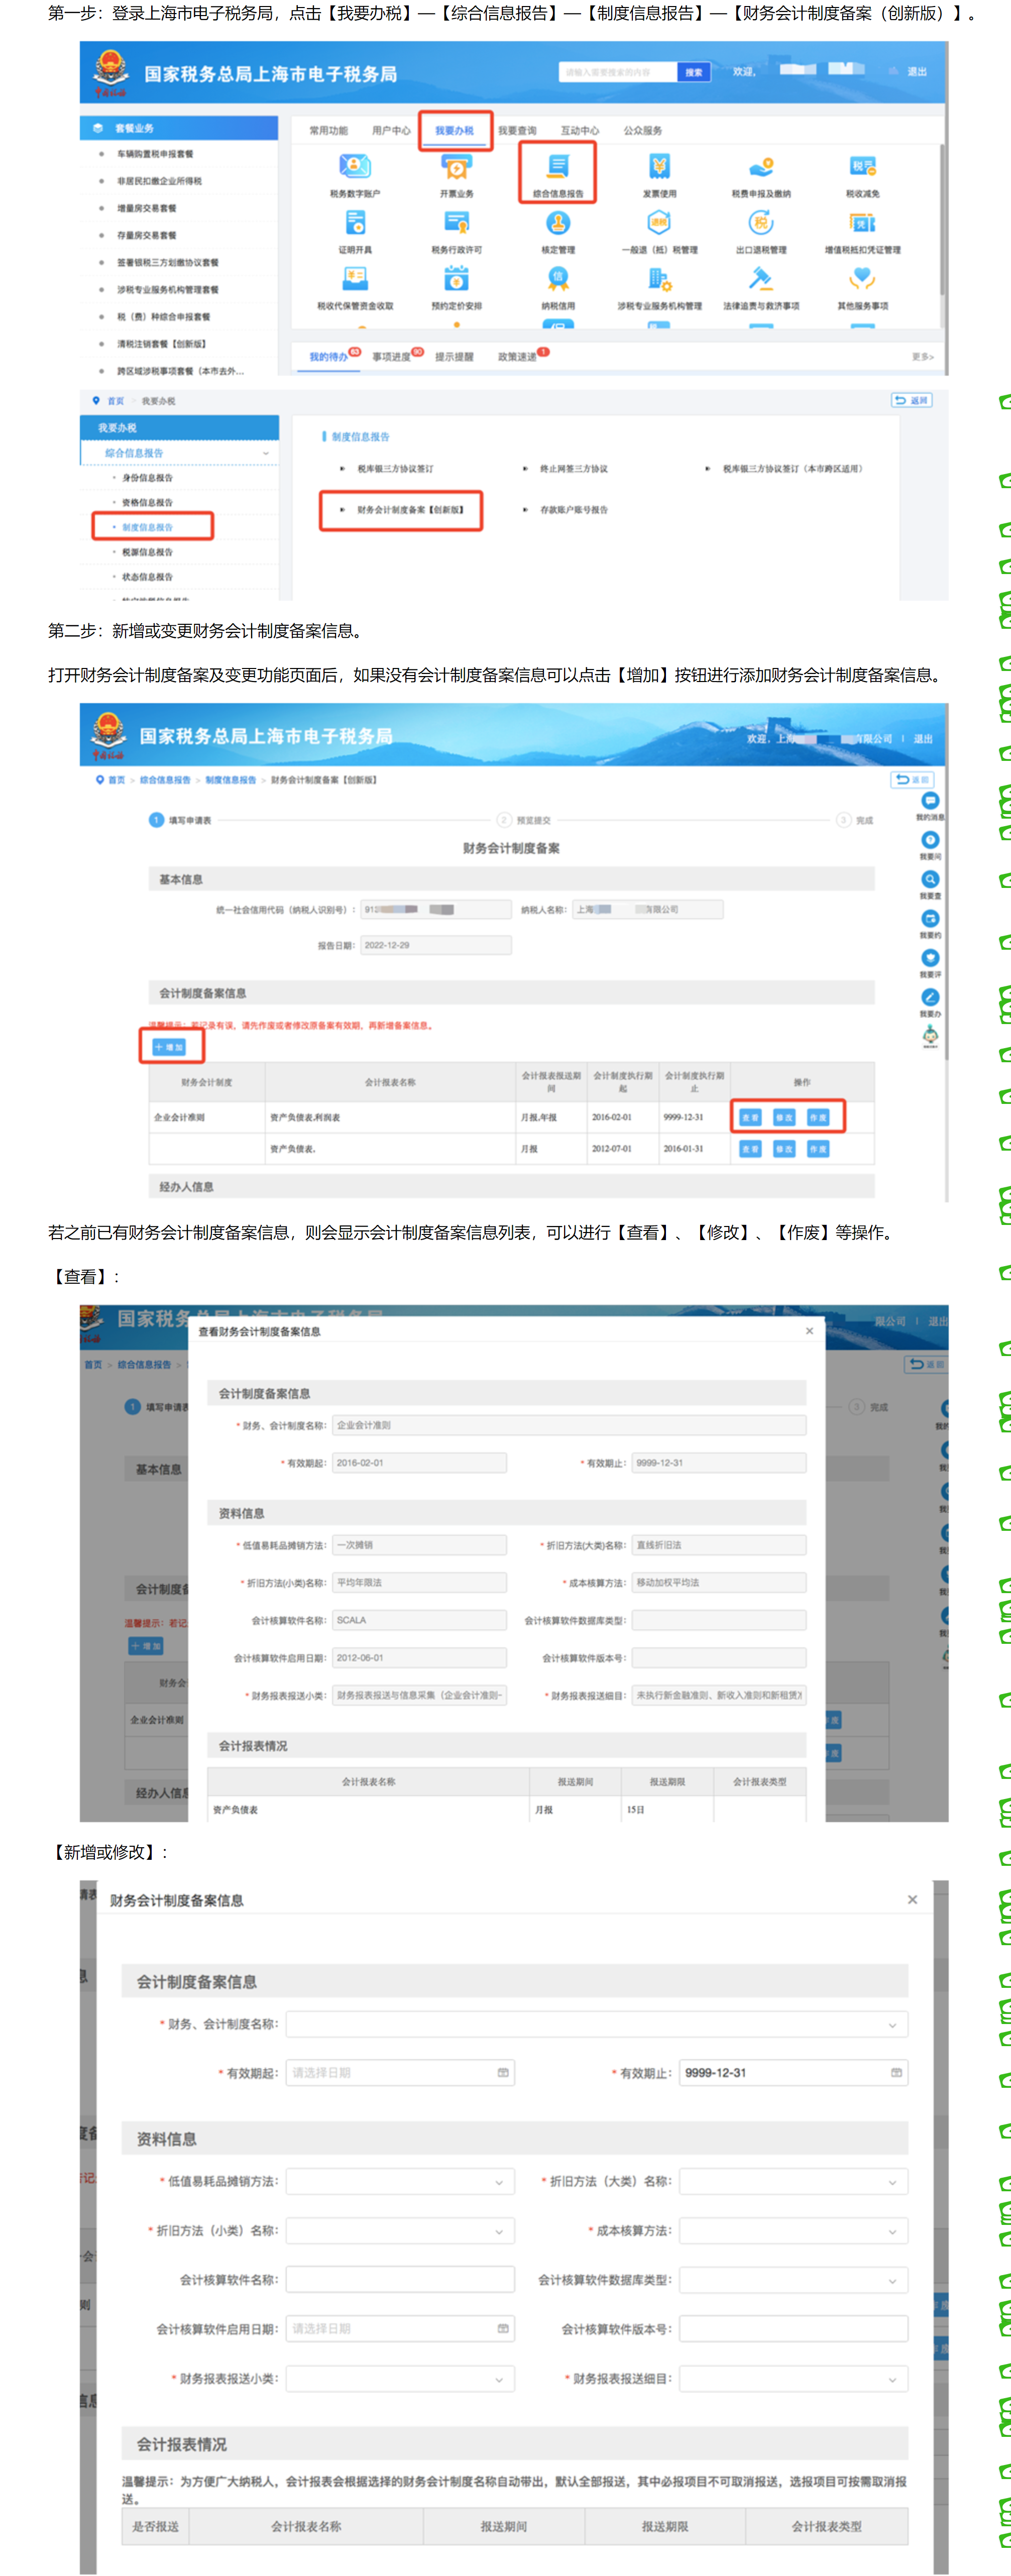Click the 有效期起 date field in add dialog
This screenshot has height=2576, width=1011.
400,2073
